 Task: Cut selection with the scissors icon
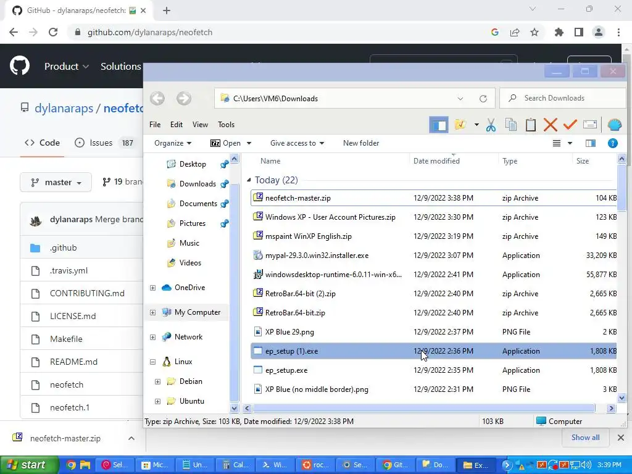(491, 125)
